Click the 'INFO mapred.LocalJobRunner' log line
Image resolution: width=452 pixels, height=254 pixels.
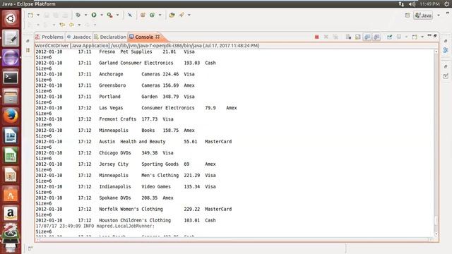95,226
